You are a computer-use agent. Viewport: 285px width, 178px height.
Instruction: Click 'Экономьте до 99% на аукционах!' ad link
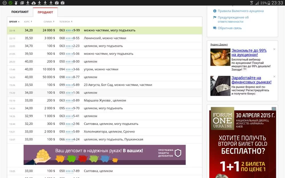(249, 52)
